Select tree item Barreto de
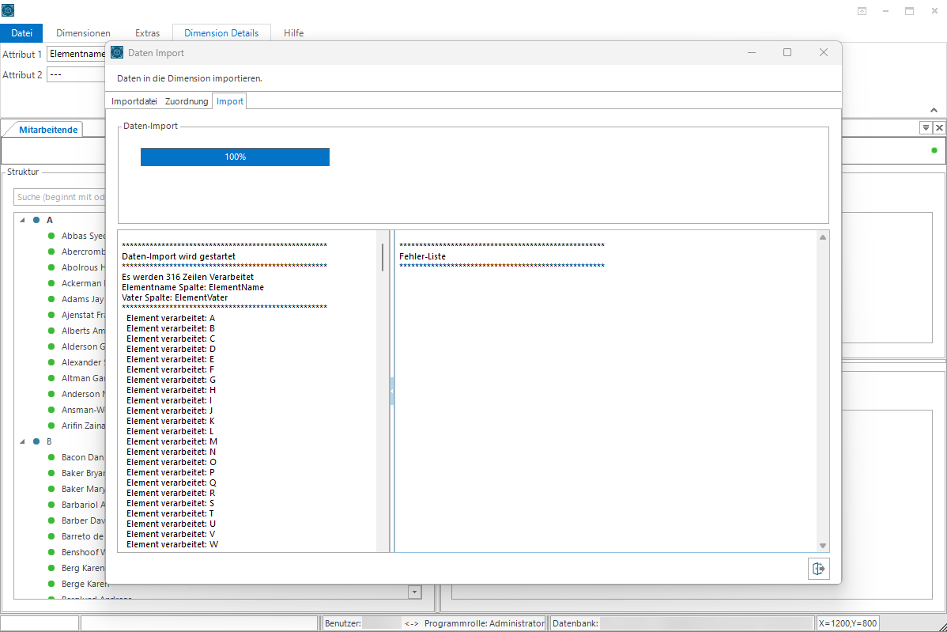 [x=83, y=536]
